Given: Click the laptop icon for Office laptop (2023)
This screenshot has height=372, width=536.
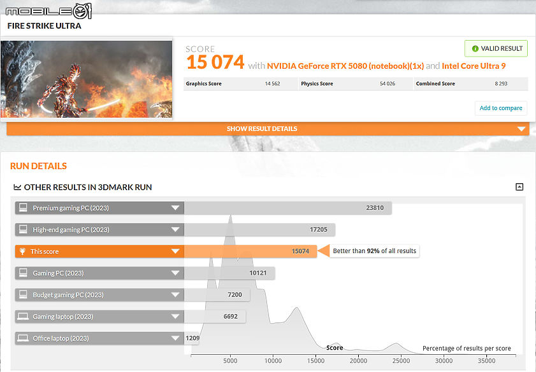Looking at the screenshot, I should (x=23, y=338).
